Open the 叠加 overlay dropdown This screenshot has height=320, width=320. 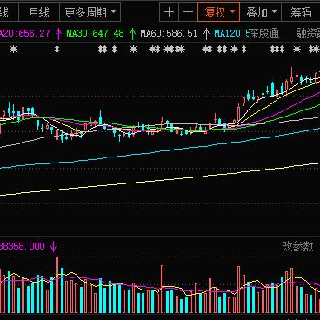tap(261, 12)
